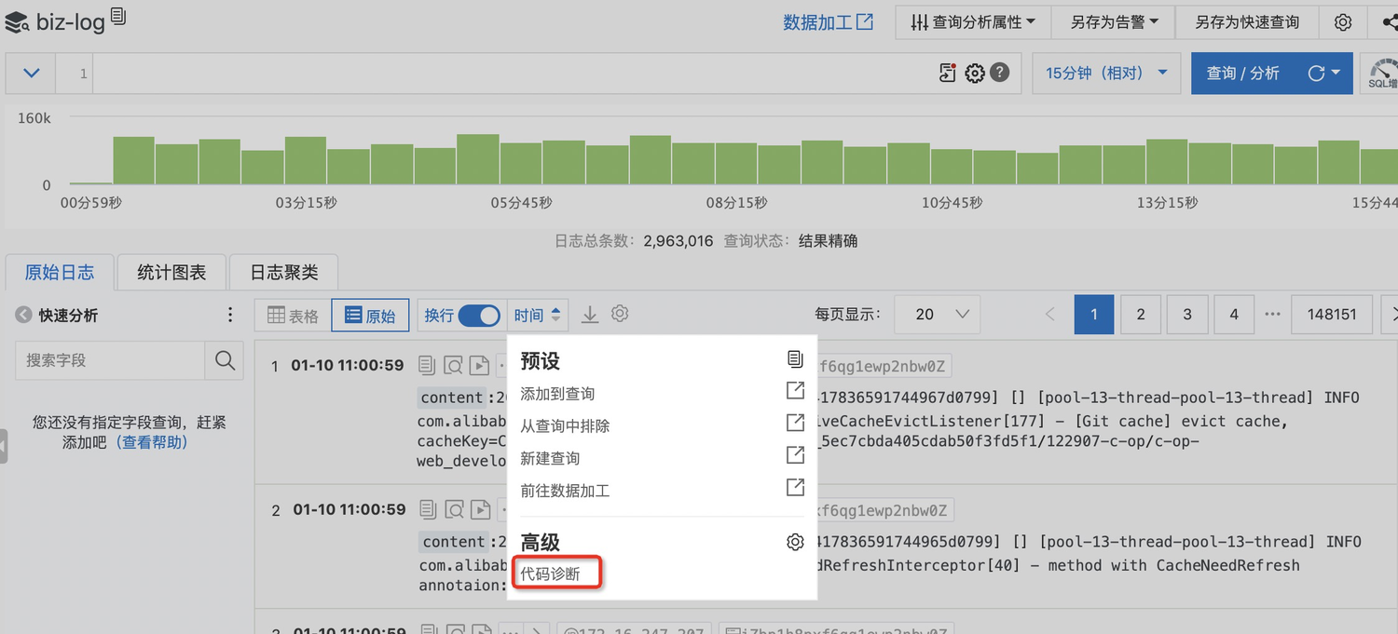Viewport: 1398px width, 634px height.
Task: Switch to 表格 view
Action: click(x=293, y=316)
